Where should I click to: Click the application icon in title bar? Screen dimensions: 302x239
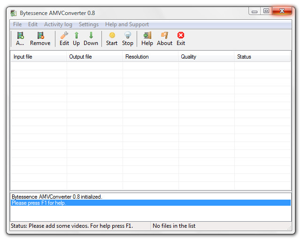pos(14,13)
